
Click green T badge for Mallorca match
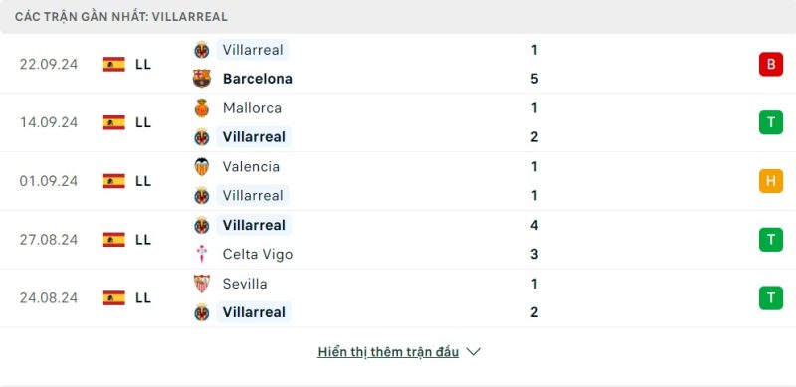pos(770,122)
